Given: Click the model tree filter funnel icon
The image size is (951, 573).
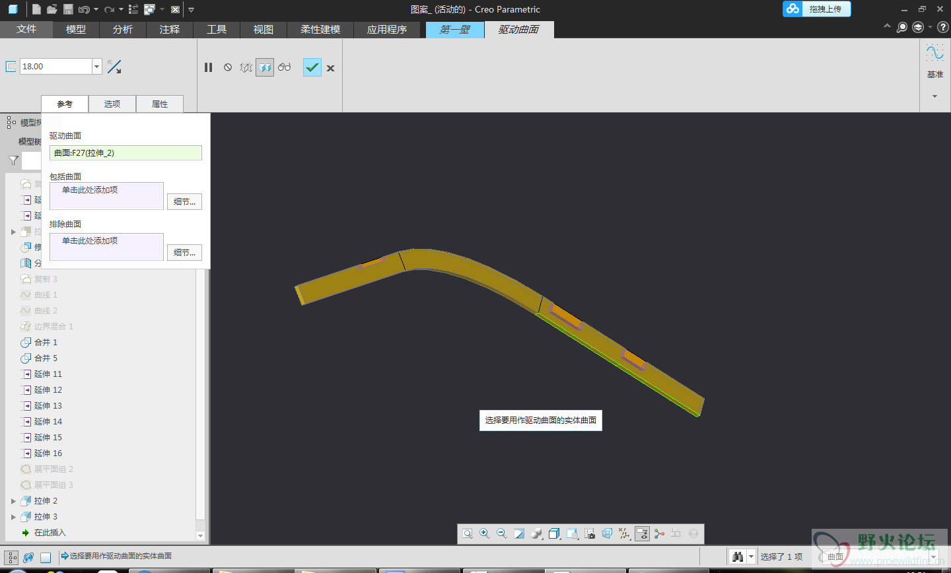Looking at the screenshot, I should pos(13,160).
